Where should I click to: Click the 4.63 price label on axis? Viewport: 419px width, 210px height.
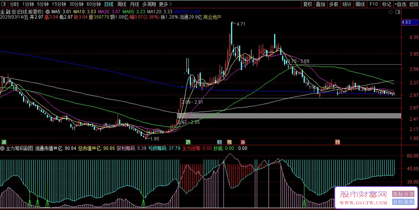pos(407,22)
